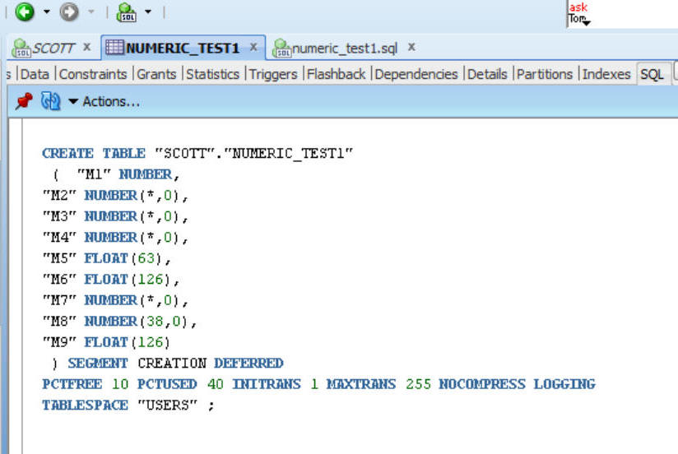Click the PCTFREE 10 text
Viewport: 678px width, 454px height.
86,384
